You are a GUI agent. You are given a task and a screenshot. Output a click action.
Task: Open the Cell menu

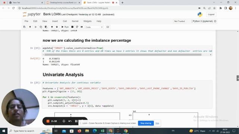[x=65, y=21]
